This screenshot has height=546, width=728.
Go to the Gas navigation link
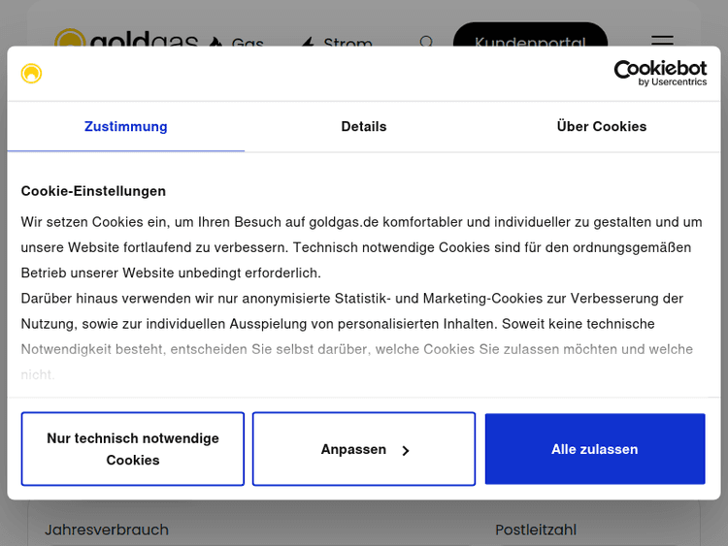click(x=248, y=44)
